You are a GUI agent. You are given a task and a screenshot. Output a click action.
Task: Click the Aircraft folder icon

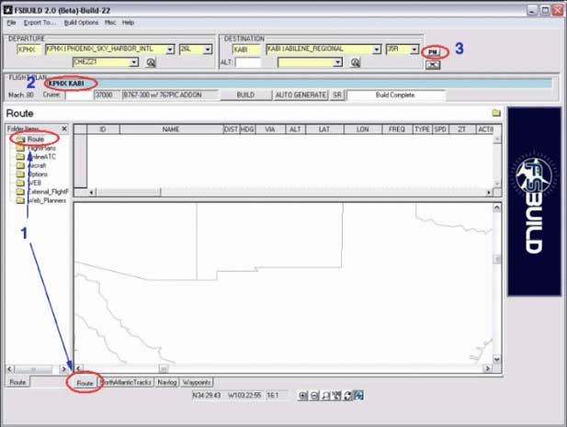(x=20, y=165)
